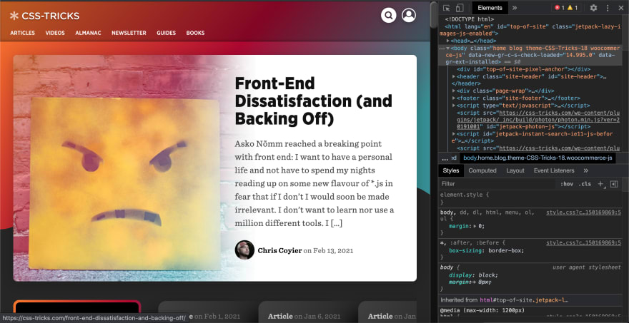Screen dimensions: 629x323
Task: Toggle the computed styles sidebar icon
Action: click(x=614, y=184)
